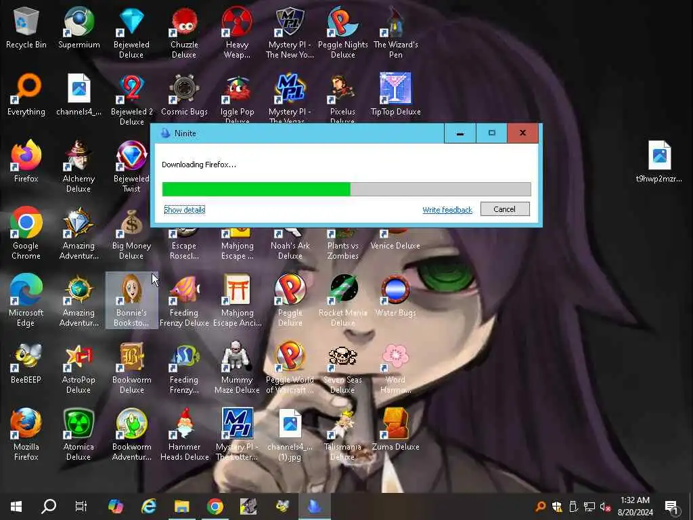Select the TipTop Deluxe shortcut
Screen dimensions: 693x520
pos(395,95)
